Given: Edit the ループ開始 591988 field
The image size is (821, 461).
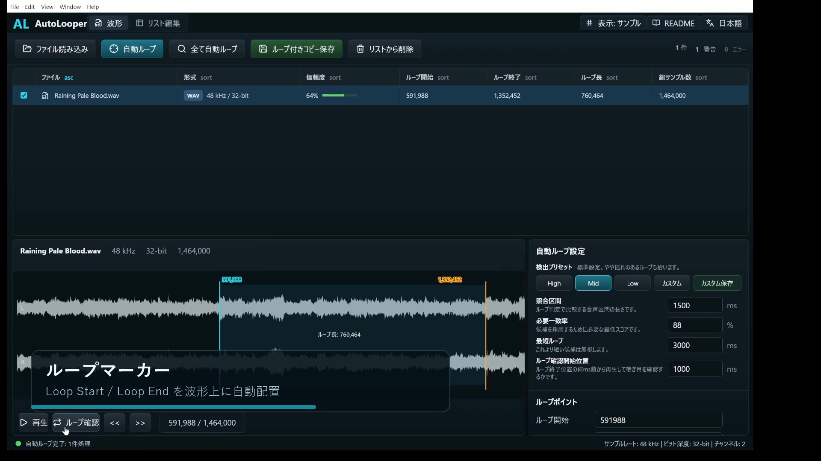Looking at the screenshot, I should click(659, 420).
